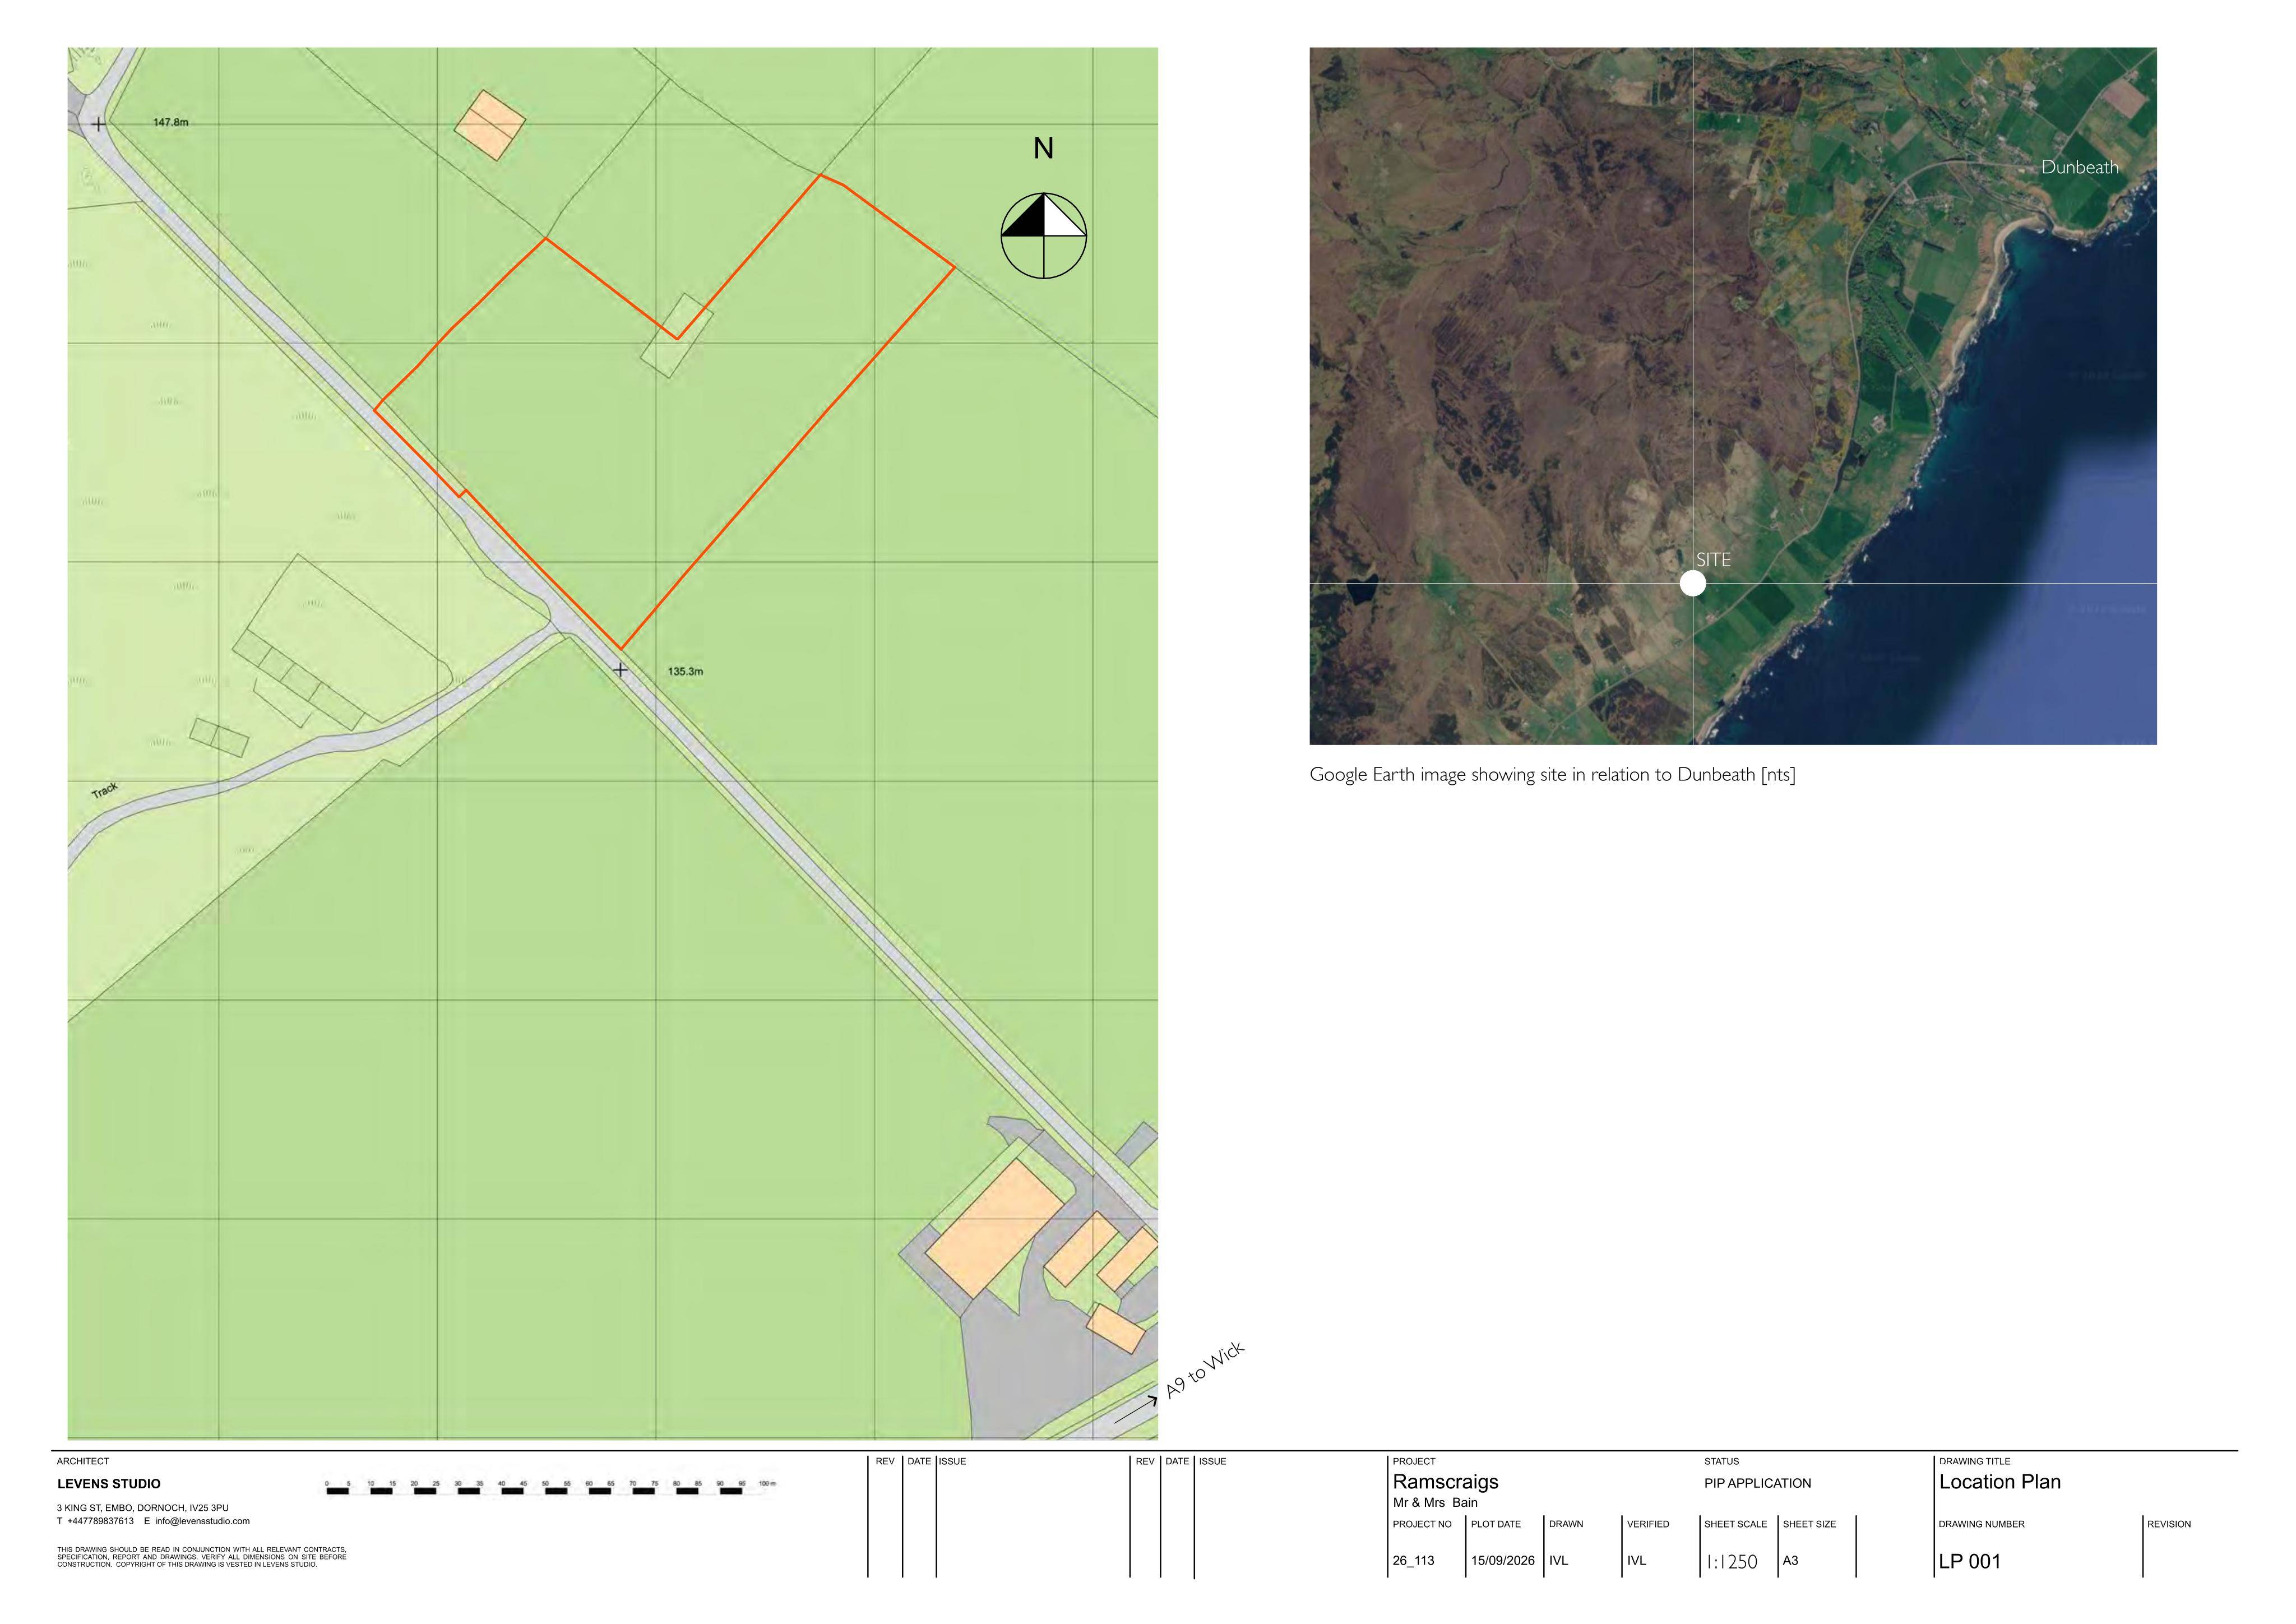Click the DRAWING NUMBER header

(1981, 1524)
